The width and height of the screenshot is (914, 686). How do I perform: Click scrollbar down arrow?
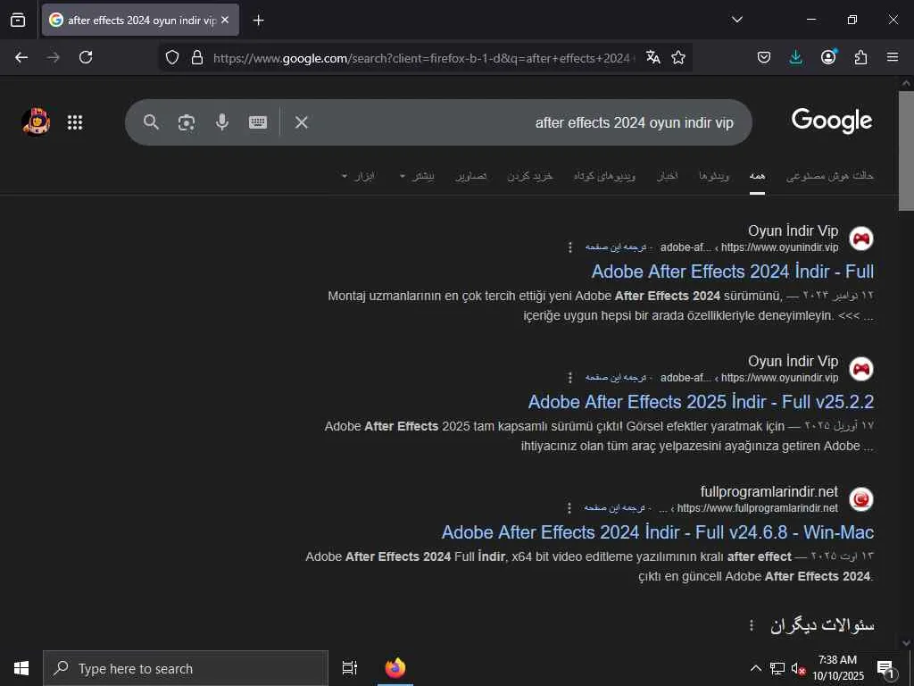[x=906, y=643]
